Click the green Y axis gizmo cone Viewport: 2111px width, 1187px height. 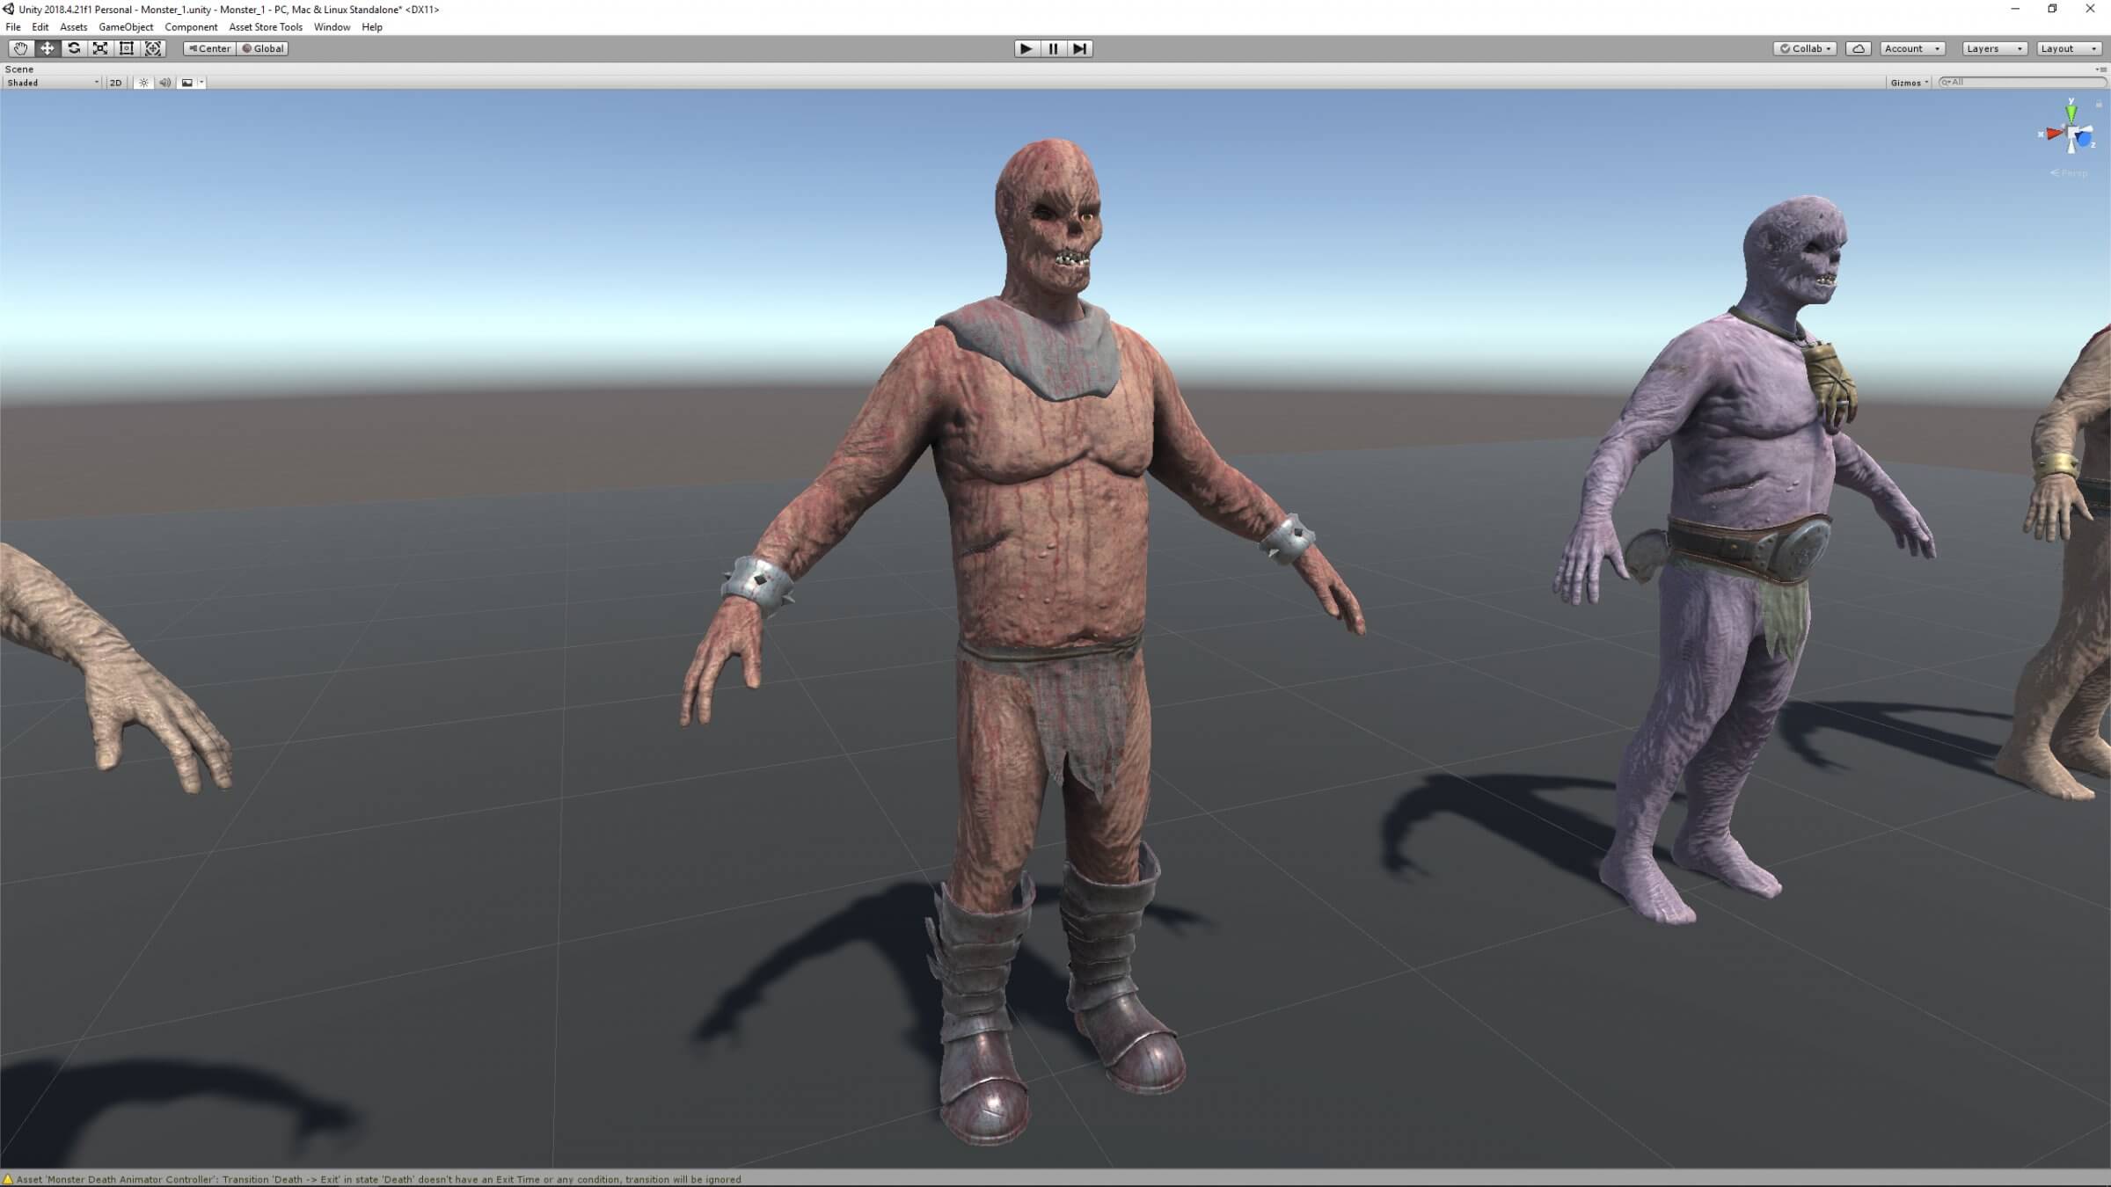(2071, 113)
